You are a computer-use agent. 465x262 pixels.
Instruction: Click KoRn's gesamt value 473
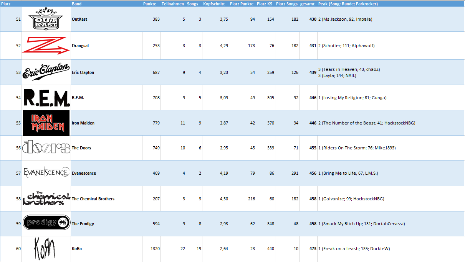coord(313,249)
